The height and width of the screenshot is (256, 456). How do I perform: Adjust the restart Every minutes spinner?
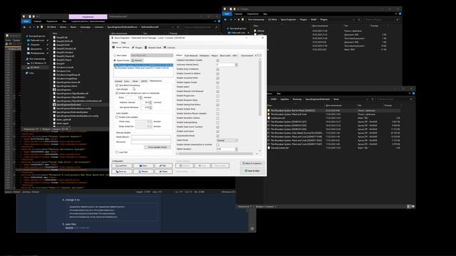[x=141, y=97]
